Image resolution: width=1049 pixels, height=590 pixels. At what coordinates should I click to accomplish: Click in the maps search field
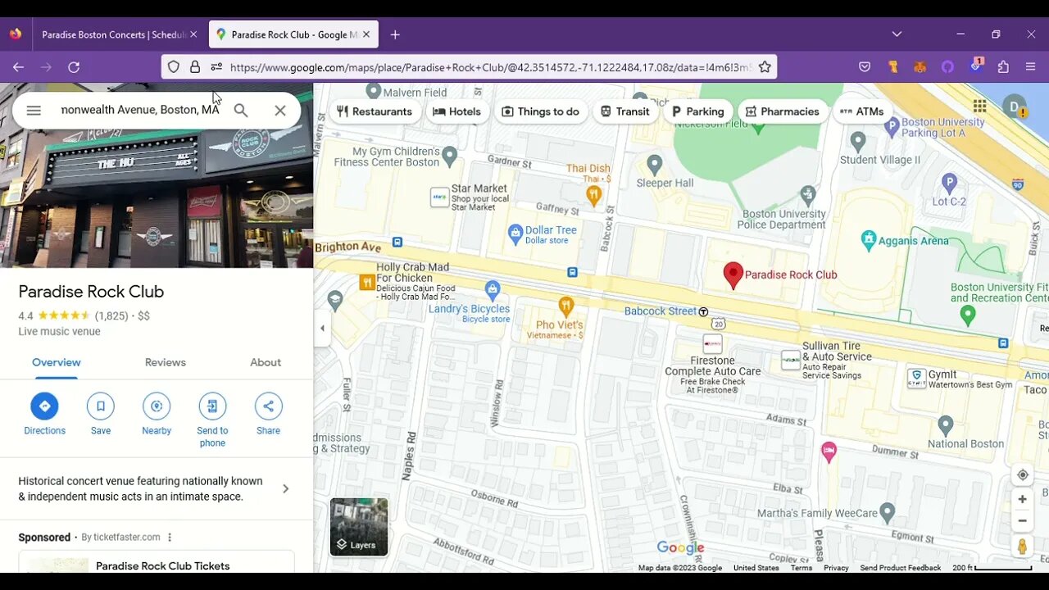141,110
